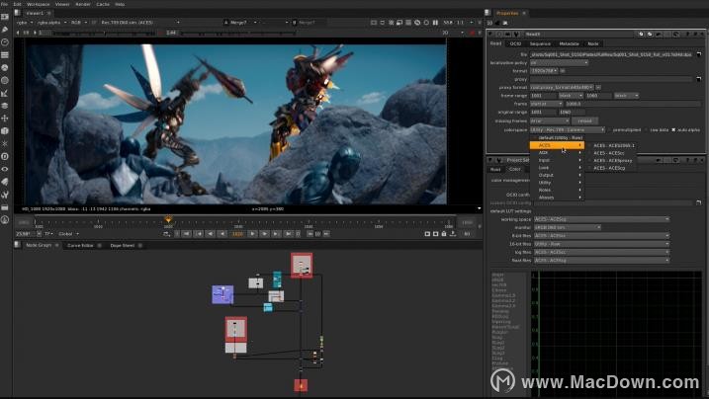Expand the working space dropdown
The width and height of the screenshot is (709, 399).
tap(601, 218)
